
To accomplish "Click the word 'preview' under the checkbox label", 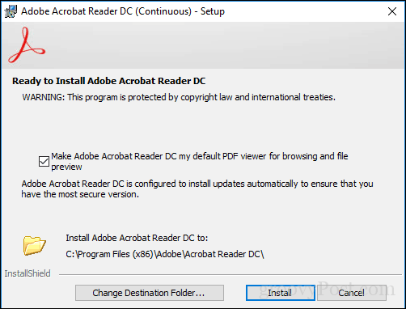I will (x=66, y=167).
